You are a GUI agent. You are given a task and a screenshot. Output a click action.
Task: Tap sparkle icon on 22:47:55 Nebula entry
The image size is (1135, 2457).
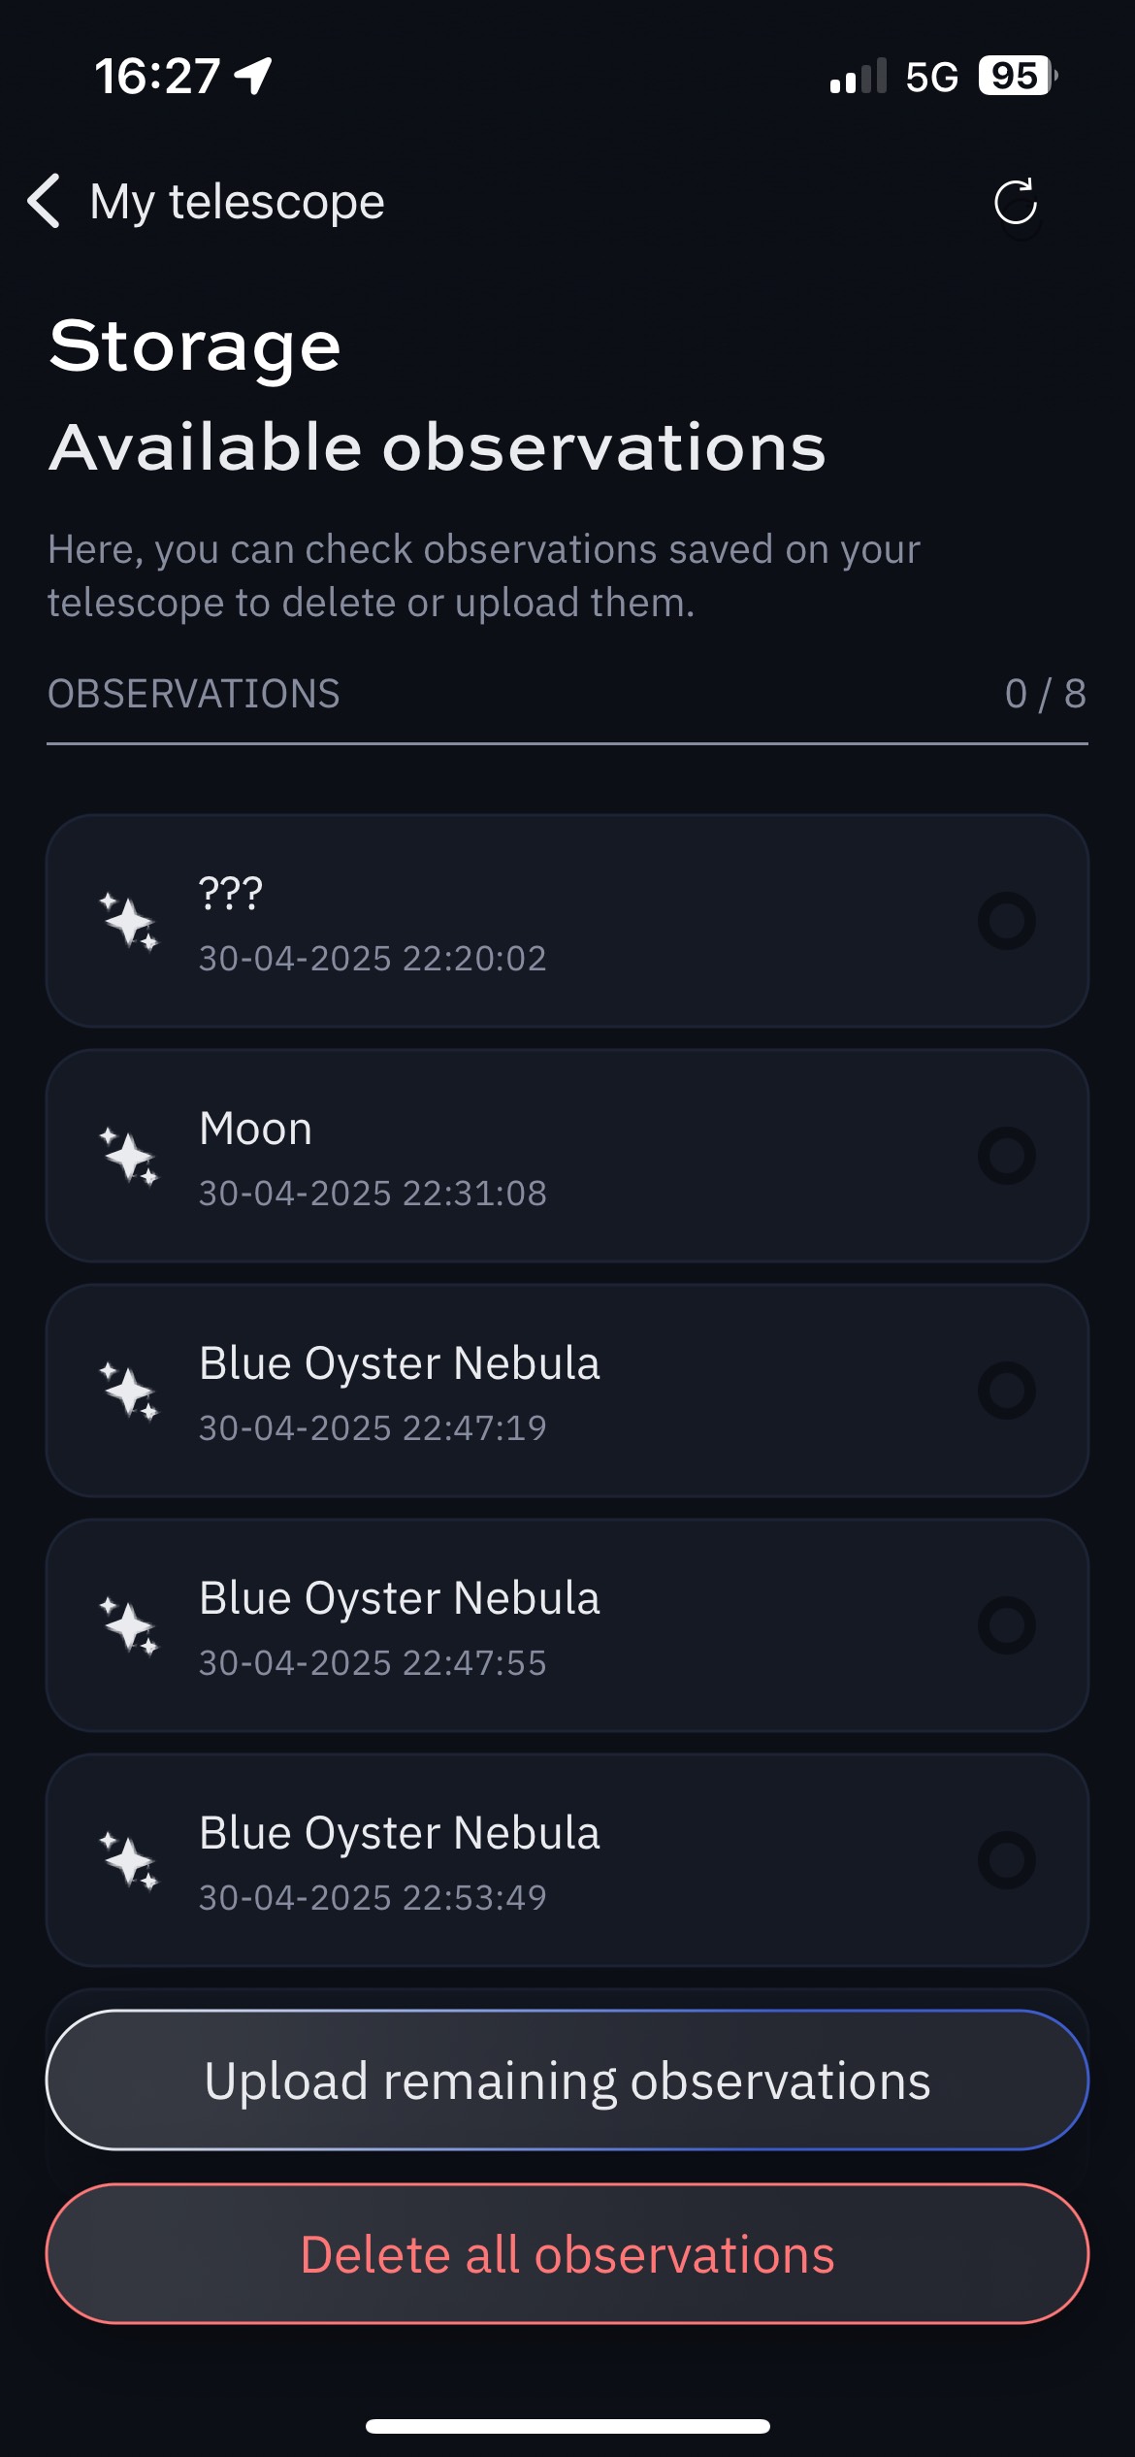pos(129,1625)
